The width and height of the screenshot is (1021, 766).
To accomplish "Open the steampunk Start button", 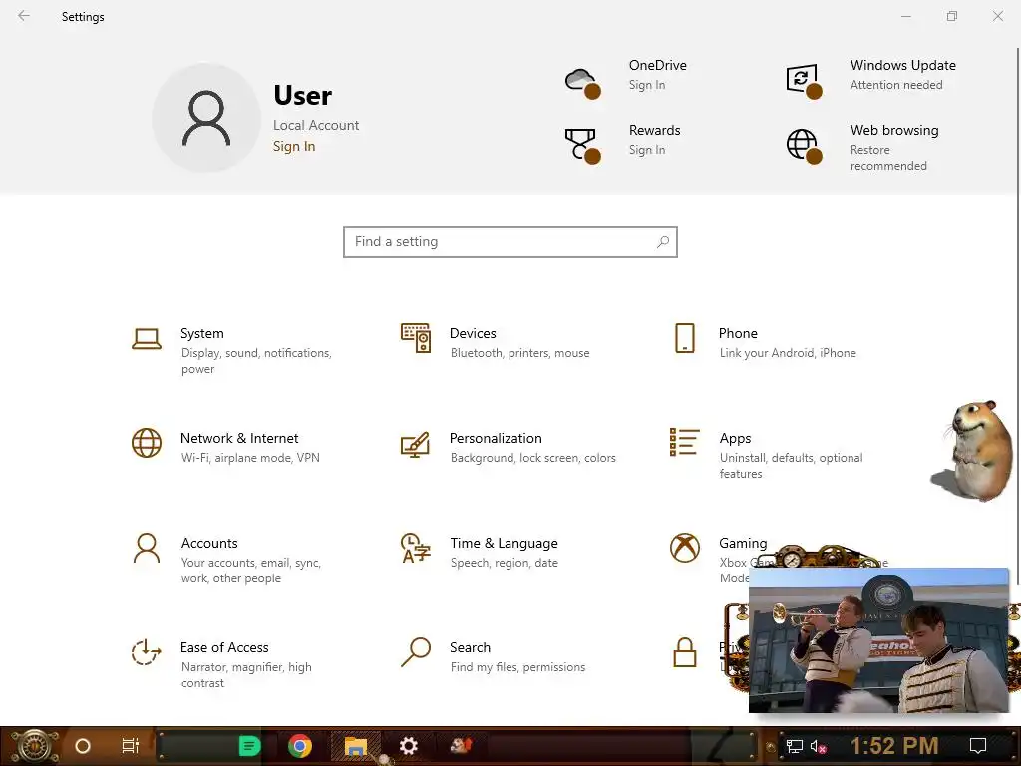I will click(x=34, y=746).
